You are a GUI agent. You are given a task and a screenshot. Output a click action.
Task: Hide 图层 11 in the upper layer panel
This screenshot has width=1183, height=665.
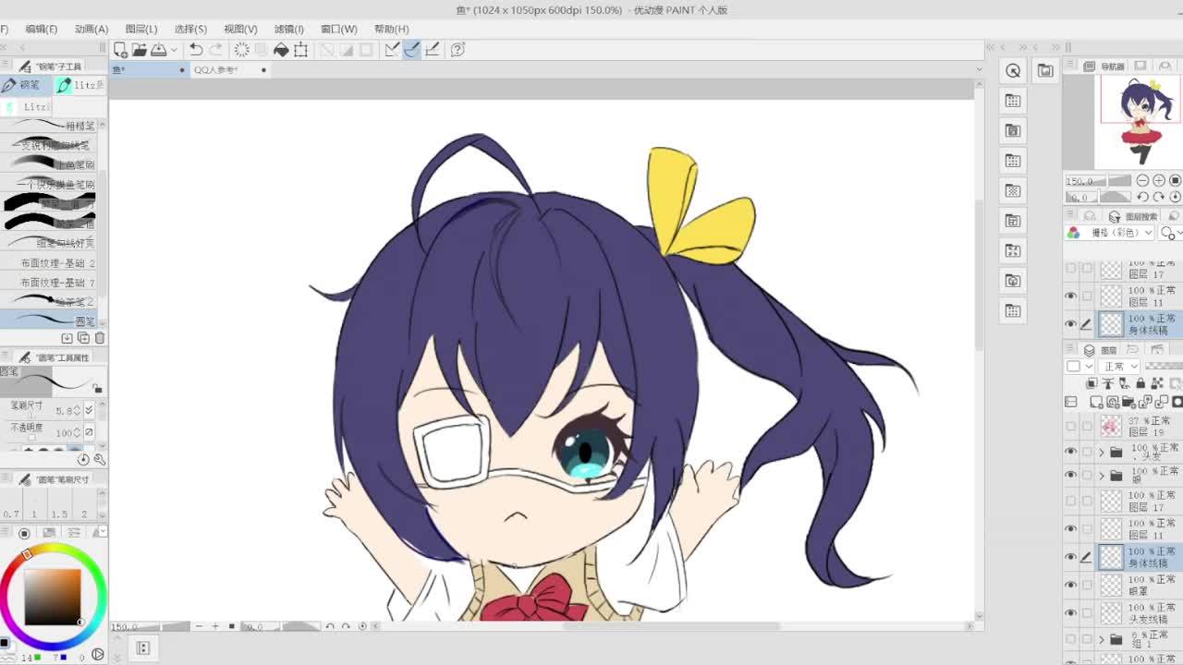(x=1071, y=296)
